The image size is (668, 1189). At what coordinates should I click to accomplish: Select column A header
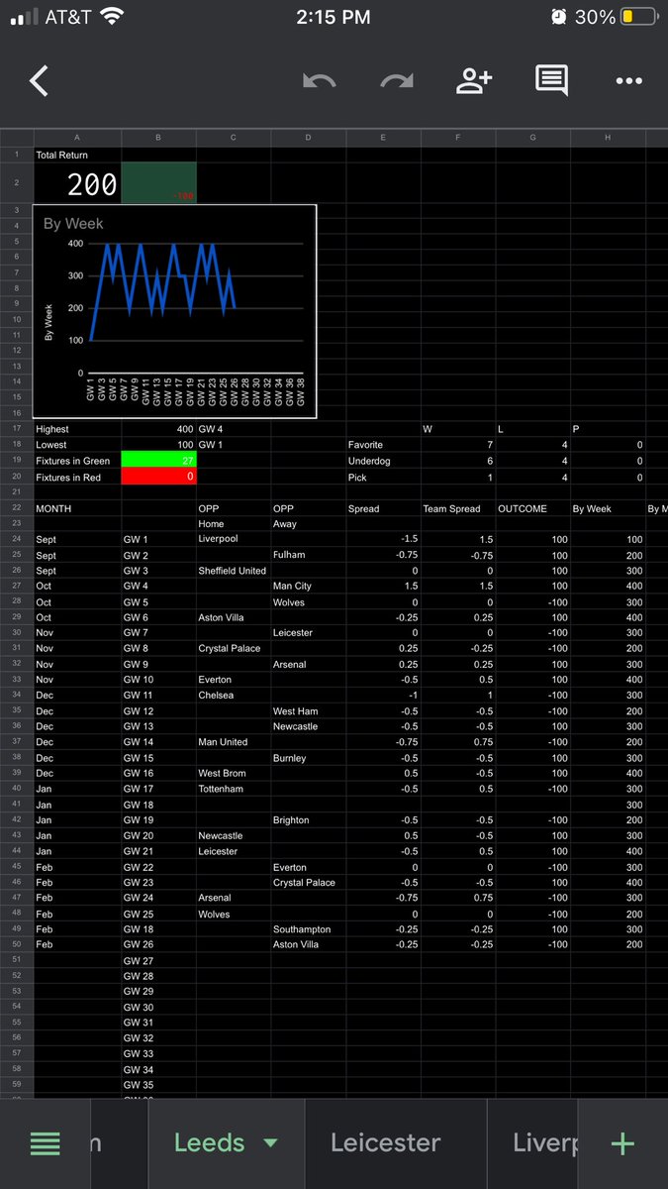(x=77, y=138)
